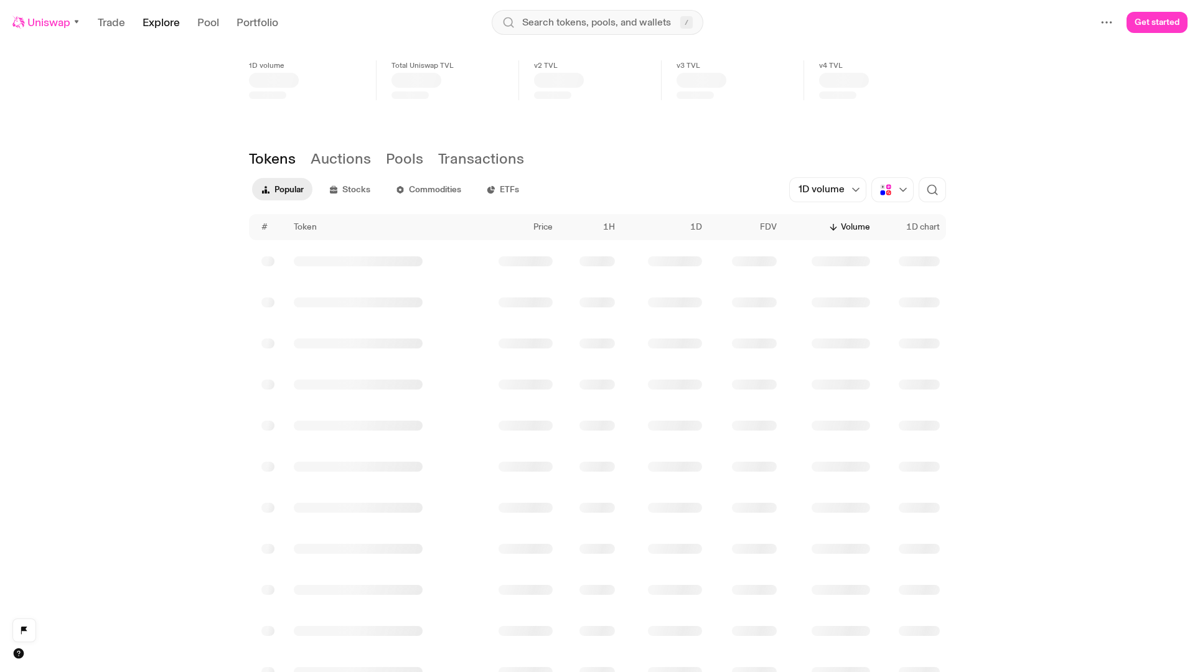Screen dimensions: 1195x672
Task: Switch to the Pools tab
Action: click(405, 159)
